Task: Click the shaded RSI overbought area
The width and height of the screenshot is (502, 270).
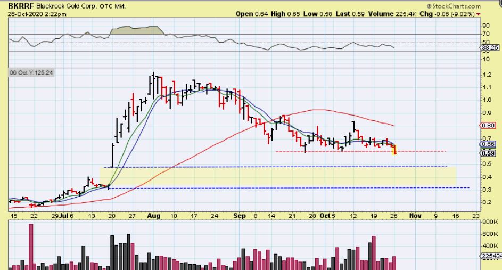Action: click(x=137, y=30)
